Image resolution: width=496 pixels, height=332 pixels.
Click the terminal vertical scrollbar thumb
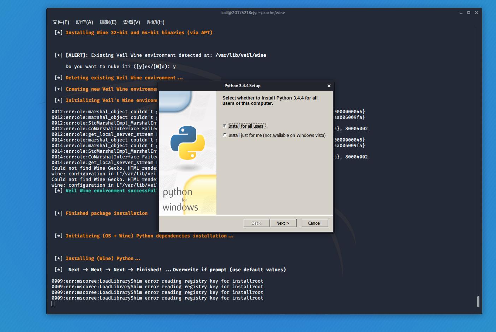coord(478,302)
